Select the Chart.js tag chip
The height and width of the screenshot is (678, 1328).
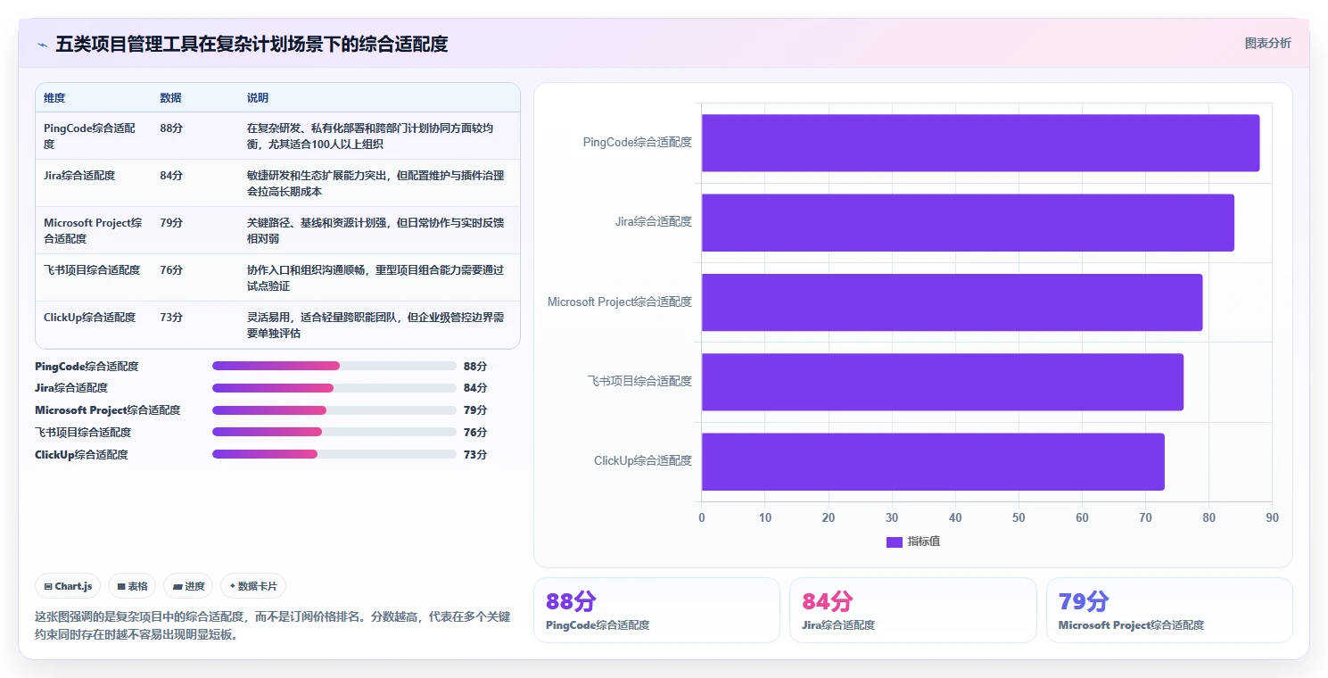(x=69, y=586)
